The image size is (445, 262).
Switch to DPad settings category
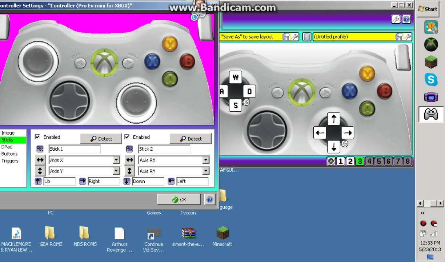pyautogui.click(x=7, y=147)
